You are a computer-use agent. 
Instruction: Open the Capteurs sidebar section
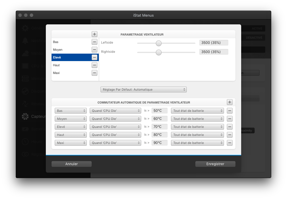click(34, 116)
